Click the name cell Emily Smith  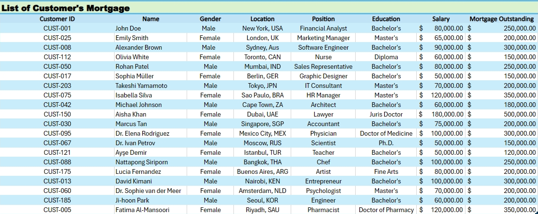click(x=132, y=38)
